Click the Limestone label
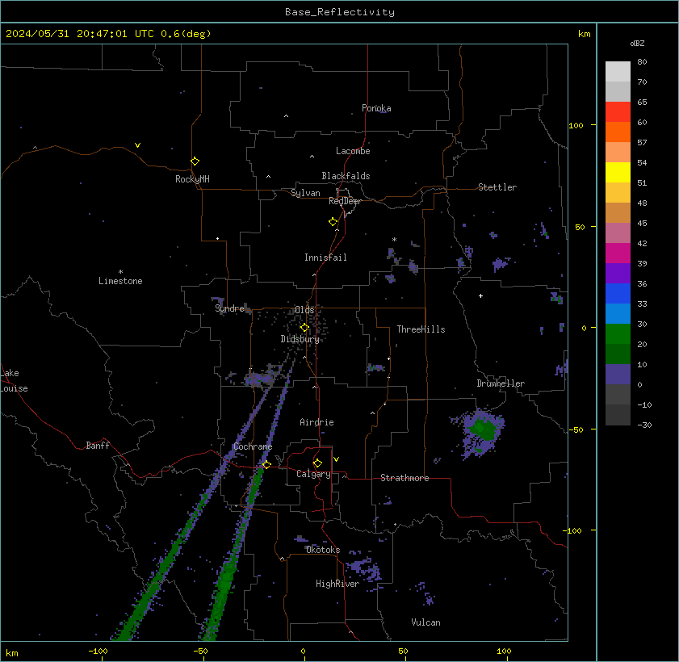The image size is (679, 662). click(x=120, y=281)
